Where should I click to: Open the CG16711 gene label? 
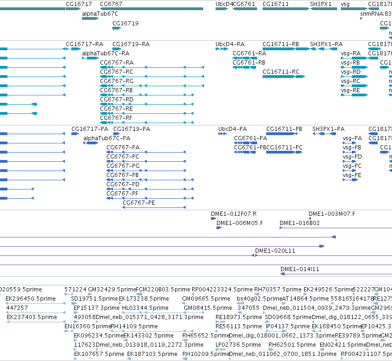(x=275, y=4)
